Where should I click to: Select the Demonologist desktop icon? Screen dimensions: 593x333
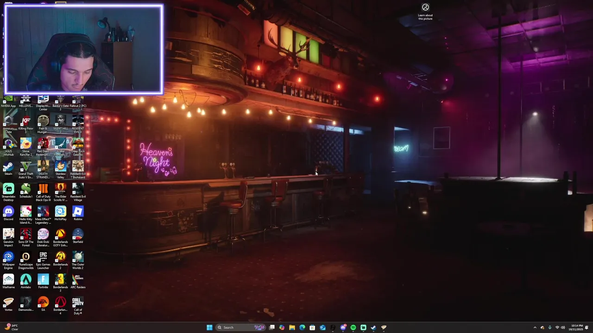click(26, 304)
